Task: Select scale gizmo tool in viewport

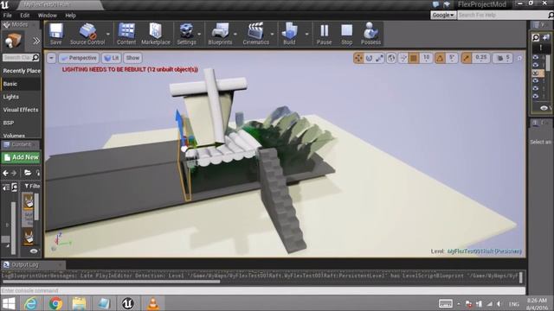Action: (379, 58)
